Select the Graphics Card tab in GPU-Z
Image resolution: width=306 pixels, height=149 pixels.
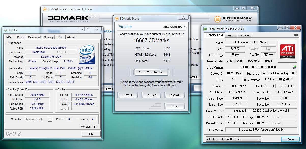click(214, 35)
